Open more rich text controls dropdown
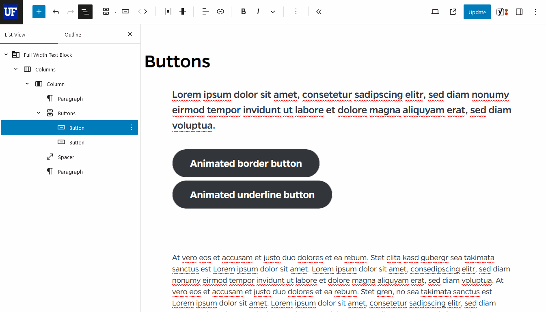The width and height of the screenshot is (546, 312). 273,12
